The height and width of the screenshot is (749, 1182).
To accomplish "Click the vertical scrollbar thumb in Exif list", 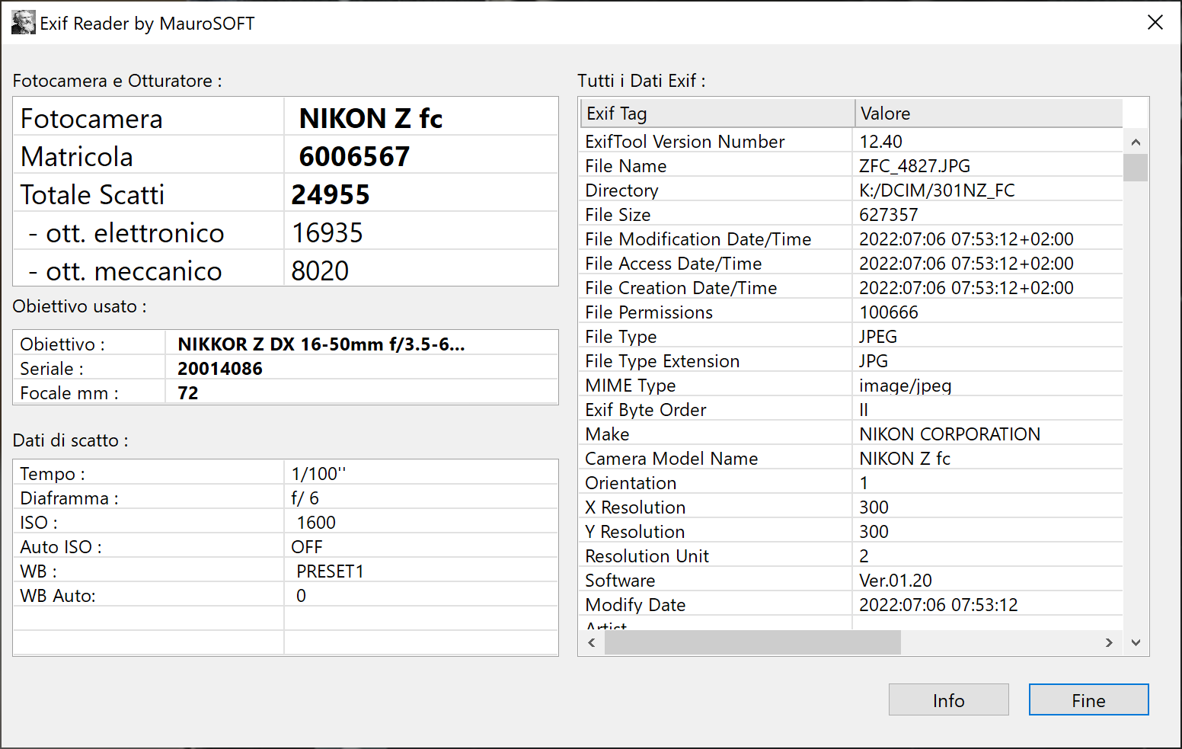I will click(1136, 168).
